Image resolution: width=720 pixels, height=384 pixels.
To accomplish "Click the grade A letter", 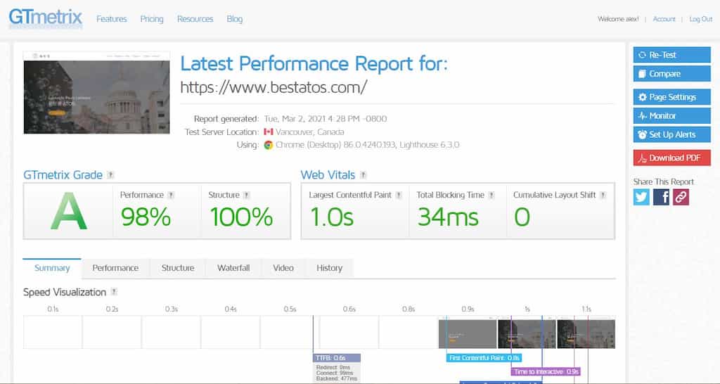I will 68,212.
